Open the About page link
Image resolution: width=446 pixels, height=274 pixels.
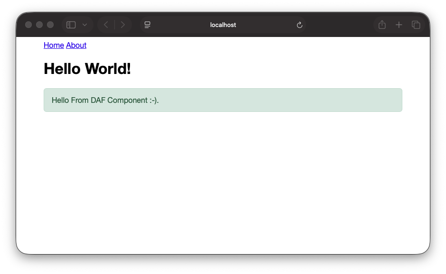76,45
